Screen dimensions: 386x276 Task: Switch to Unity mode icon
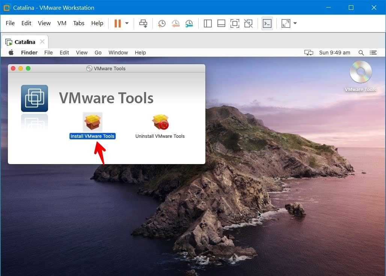249,23
